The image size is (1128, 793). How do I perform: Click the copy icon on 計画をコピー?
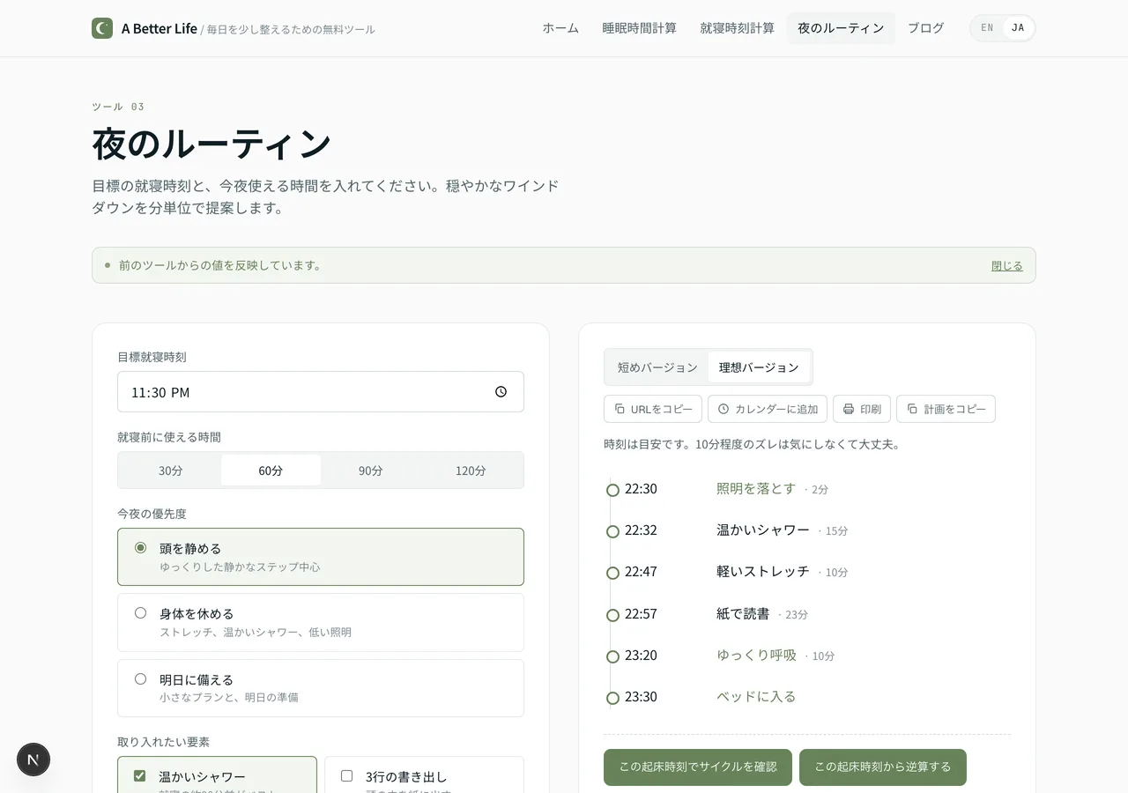(911, 408)
